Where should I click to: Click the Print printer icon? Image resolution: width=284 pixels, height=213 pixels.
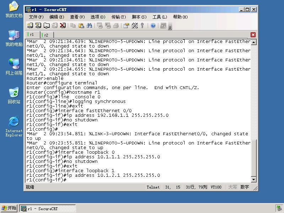(x=116, y=26)
